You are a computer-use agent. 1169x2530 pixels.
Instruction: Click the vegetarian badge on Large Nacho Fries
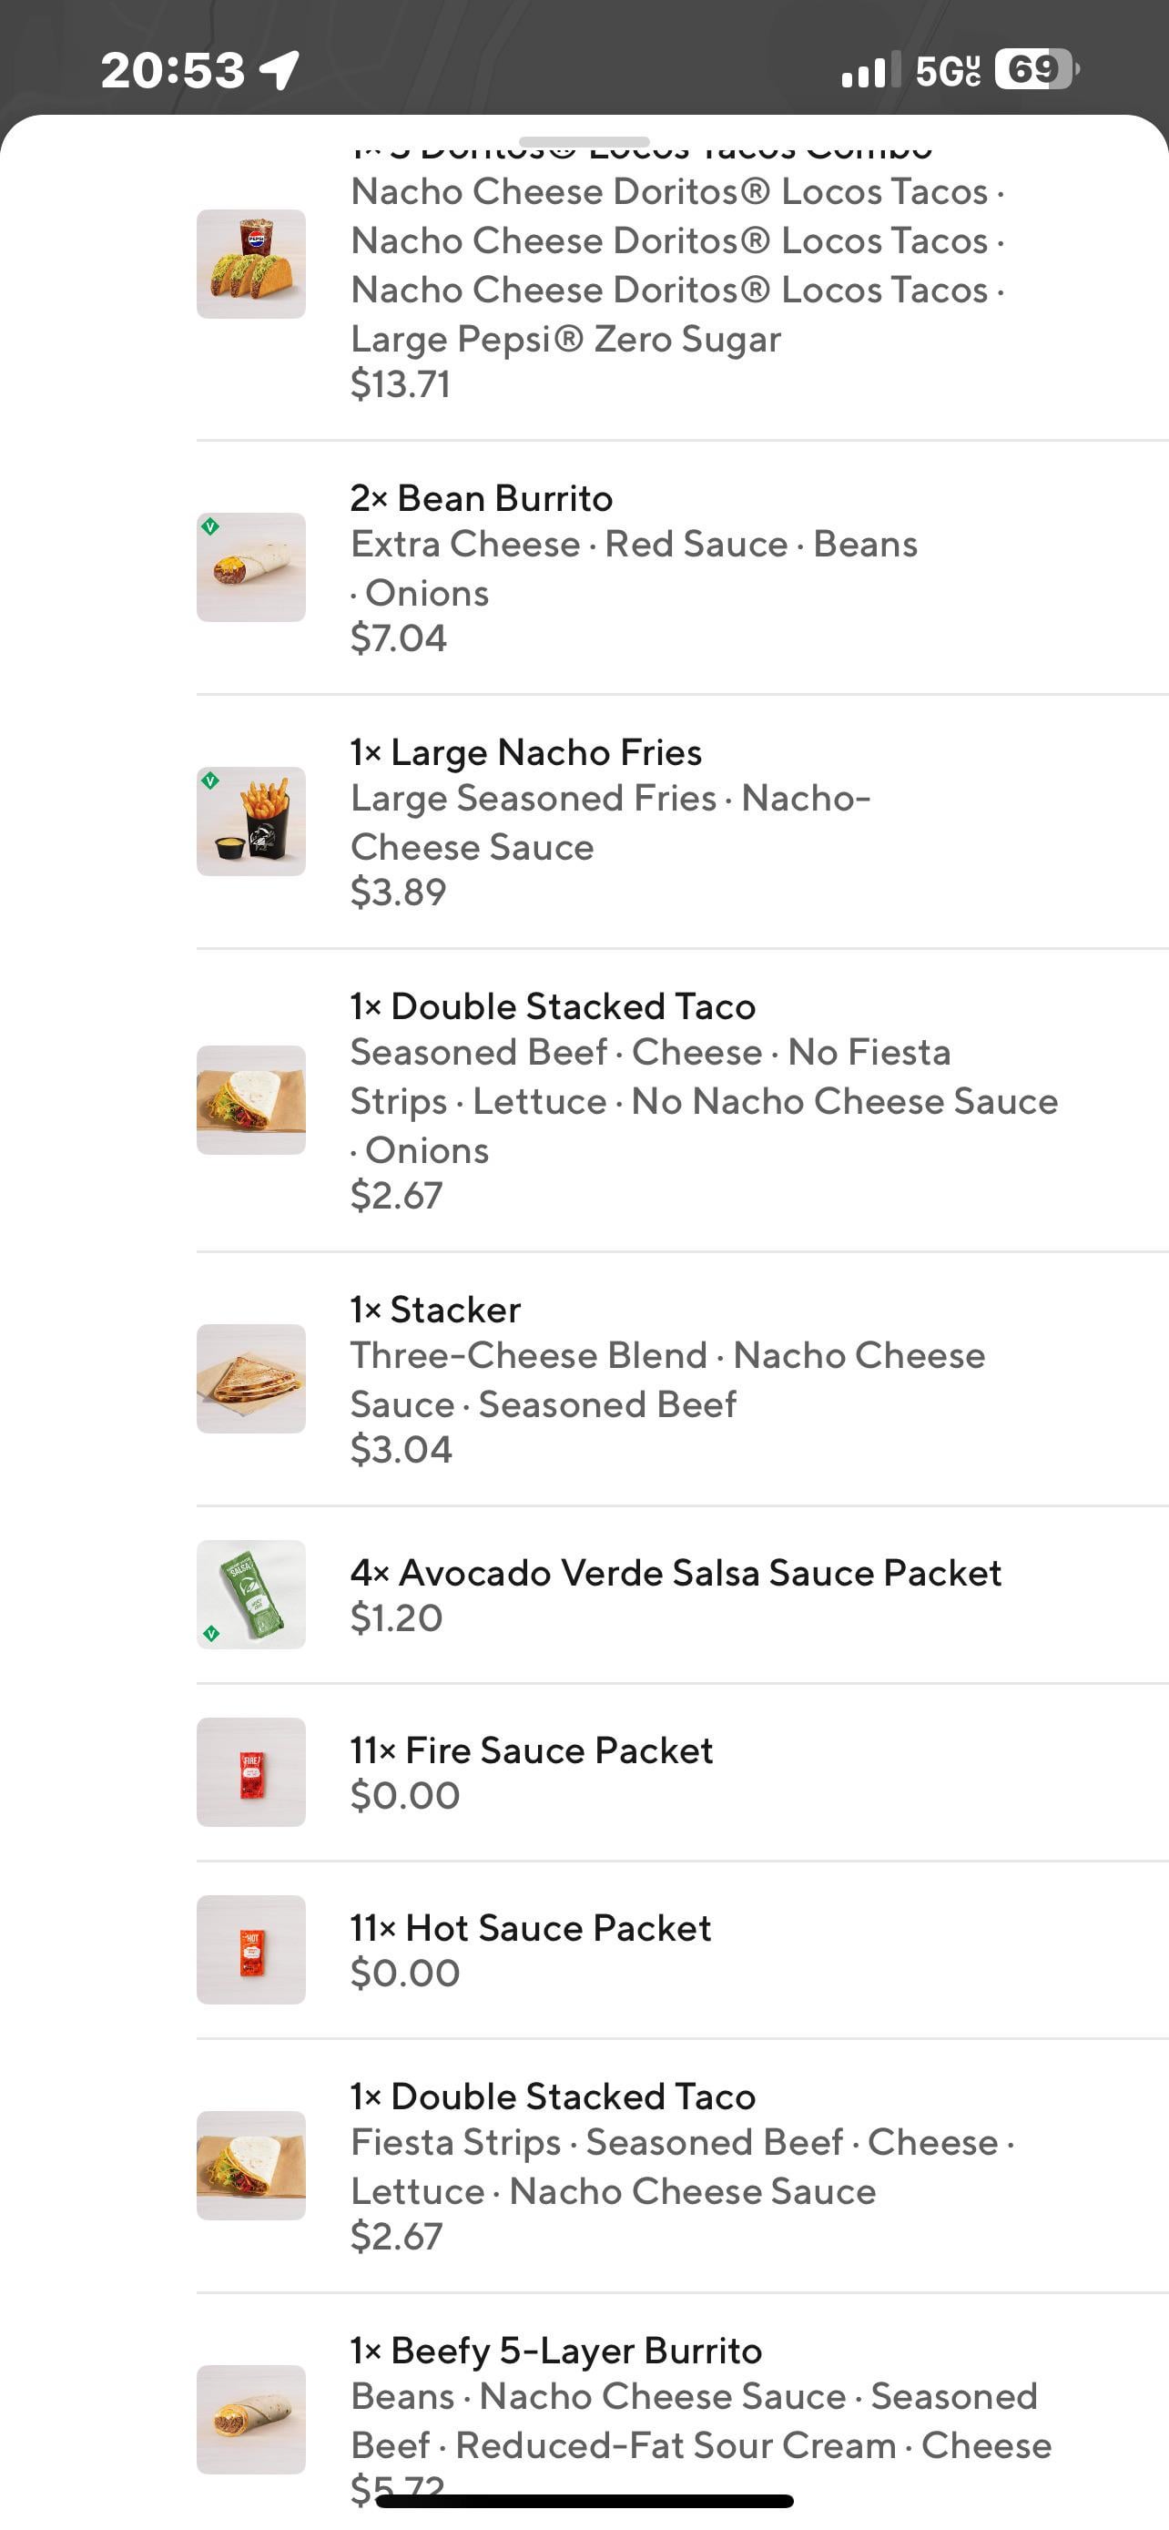[210, 780]
